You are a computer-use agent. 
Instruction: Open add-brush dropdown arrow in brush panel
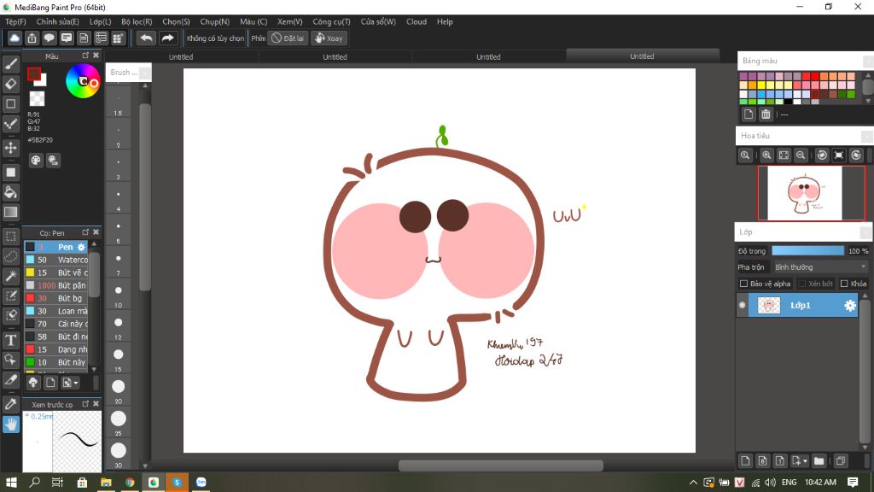76,383
